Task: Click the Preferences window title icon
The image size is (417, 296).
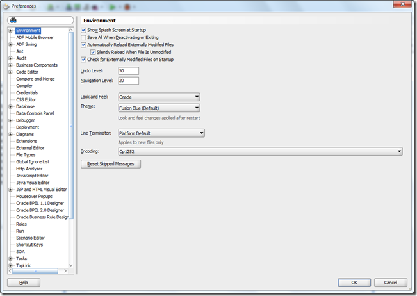Action: (6, 6)
